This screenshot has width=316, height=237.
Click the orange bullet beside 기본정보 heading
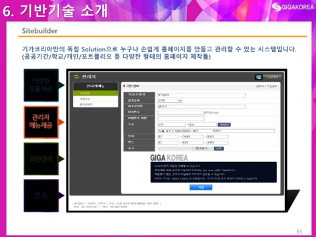[124, 86]
